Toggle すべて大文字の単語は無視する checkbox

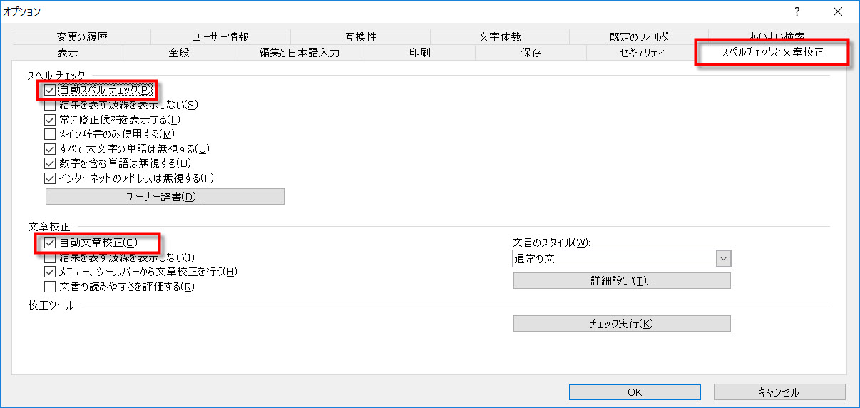50,149
